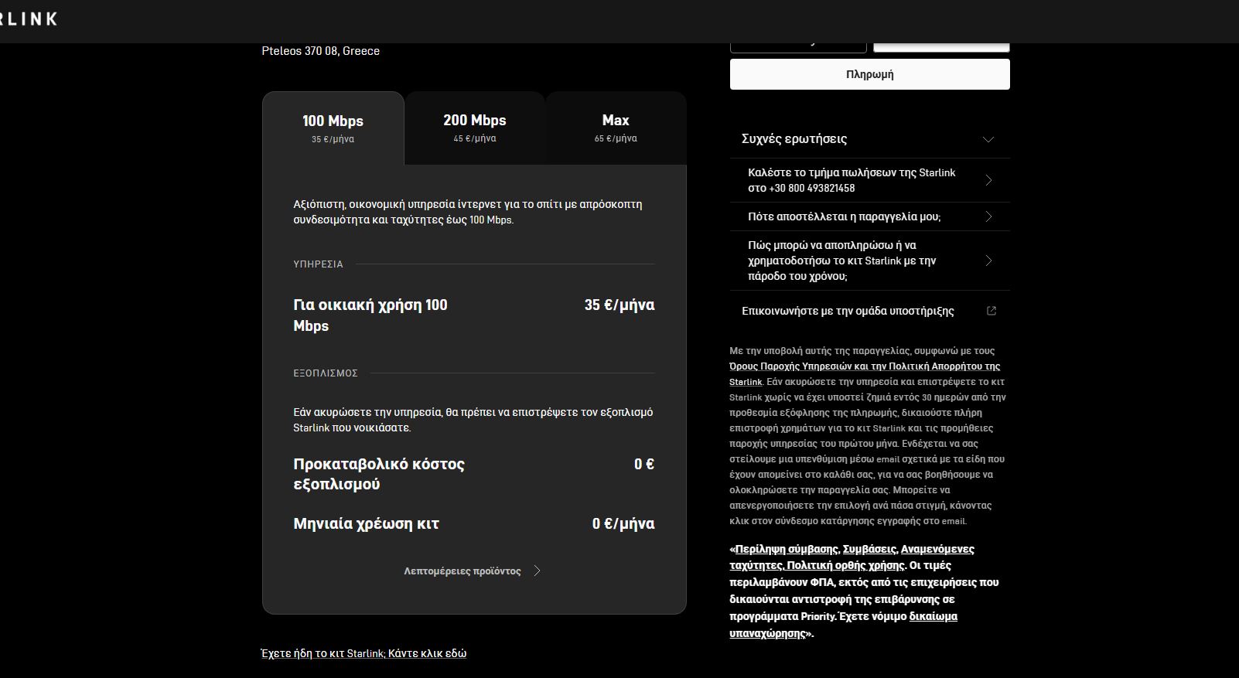Open the Starlink sales phone FAQ arrow
1239x678 pixels.
[x=988, y=180]
